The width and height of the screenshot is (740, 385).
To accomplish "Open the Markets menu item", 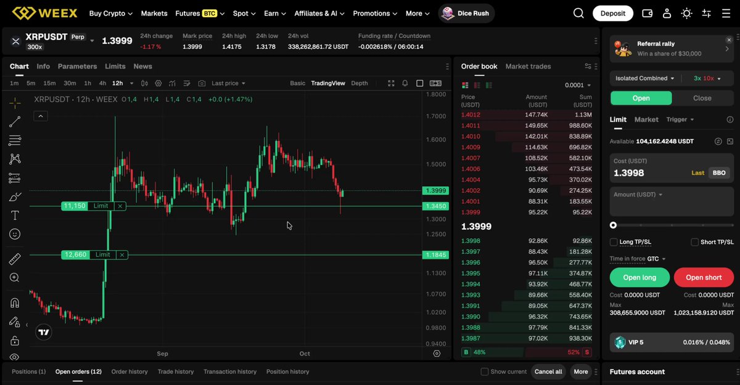I will point(154,13).
